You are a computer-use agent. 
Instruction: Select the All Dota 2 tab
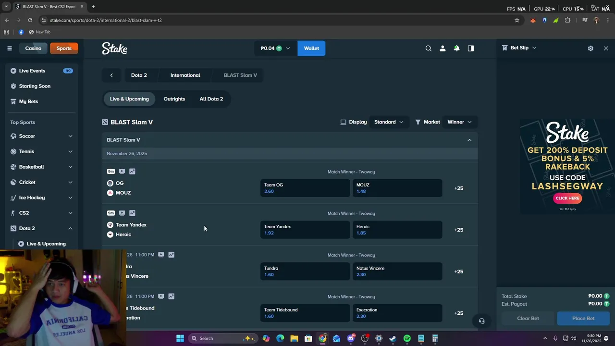(x=211, y=99)
